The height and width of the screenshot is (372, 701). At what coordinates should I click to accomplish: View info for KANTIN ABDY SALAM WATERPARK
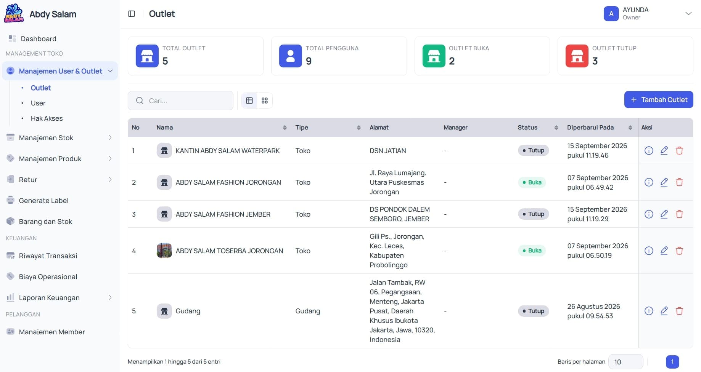pos(649,151)
